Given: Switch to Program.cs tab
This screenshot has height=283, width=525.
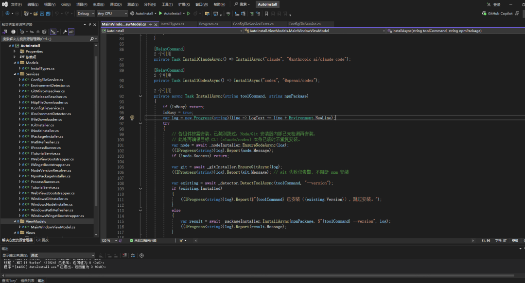Looking at the screenshot, I should (208, 24).
